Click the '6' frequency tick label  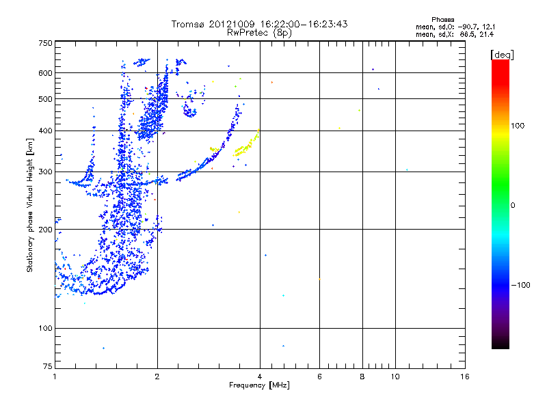click(x=319, y=377)
